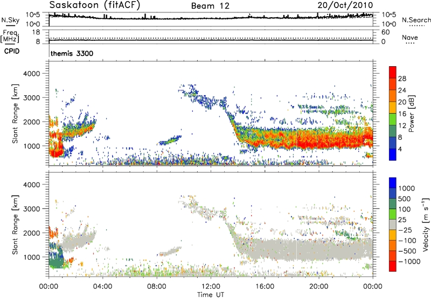The height and width of the screenshot is (298, 431).
Task: Select the orange 20–24 dB Power colorbar segment
Action: (393, 96)
